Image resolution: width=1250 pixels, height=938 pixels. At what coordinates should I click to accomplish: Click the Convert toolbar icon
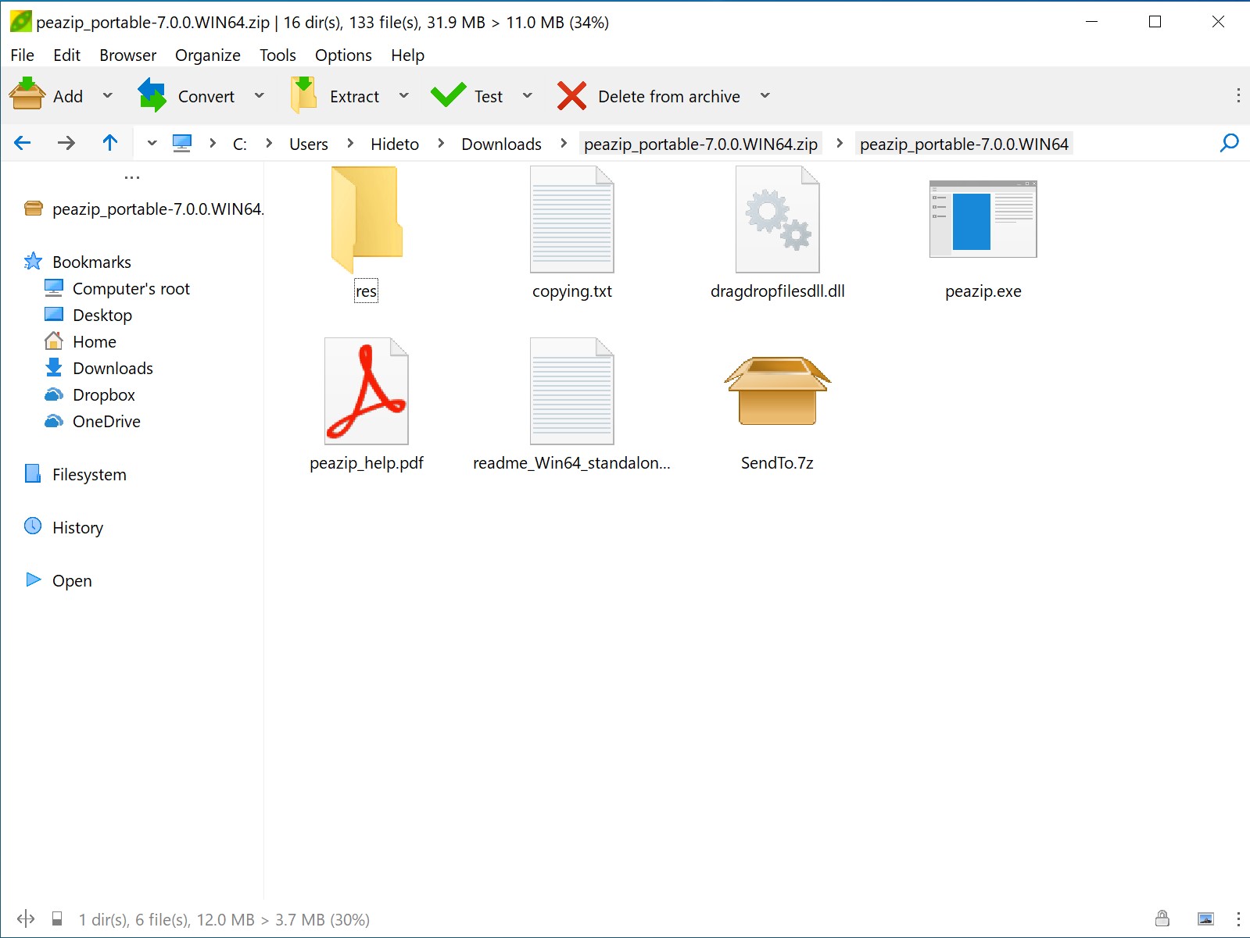(152, 95)
